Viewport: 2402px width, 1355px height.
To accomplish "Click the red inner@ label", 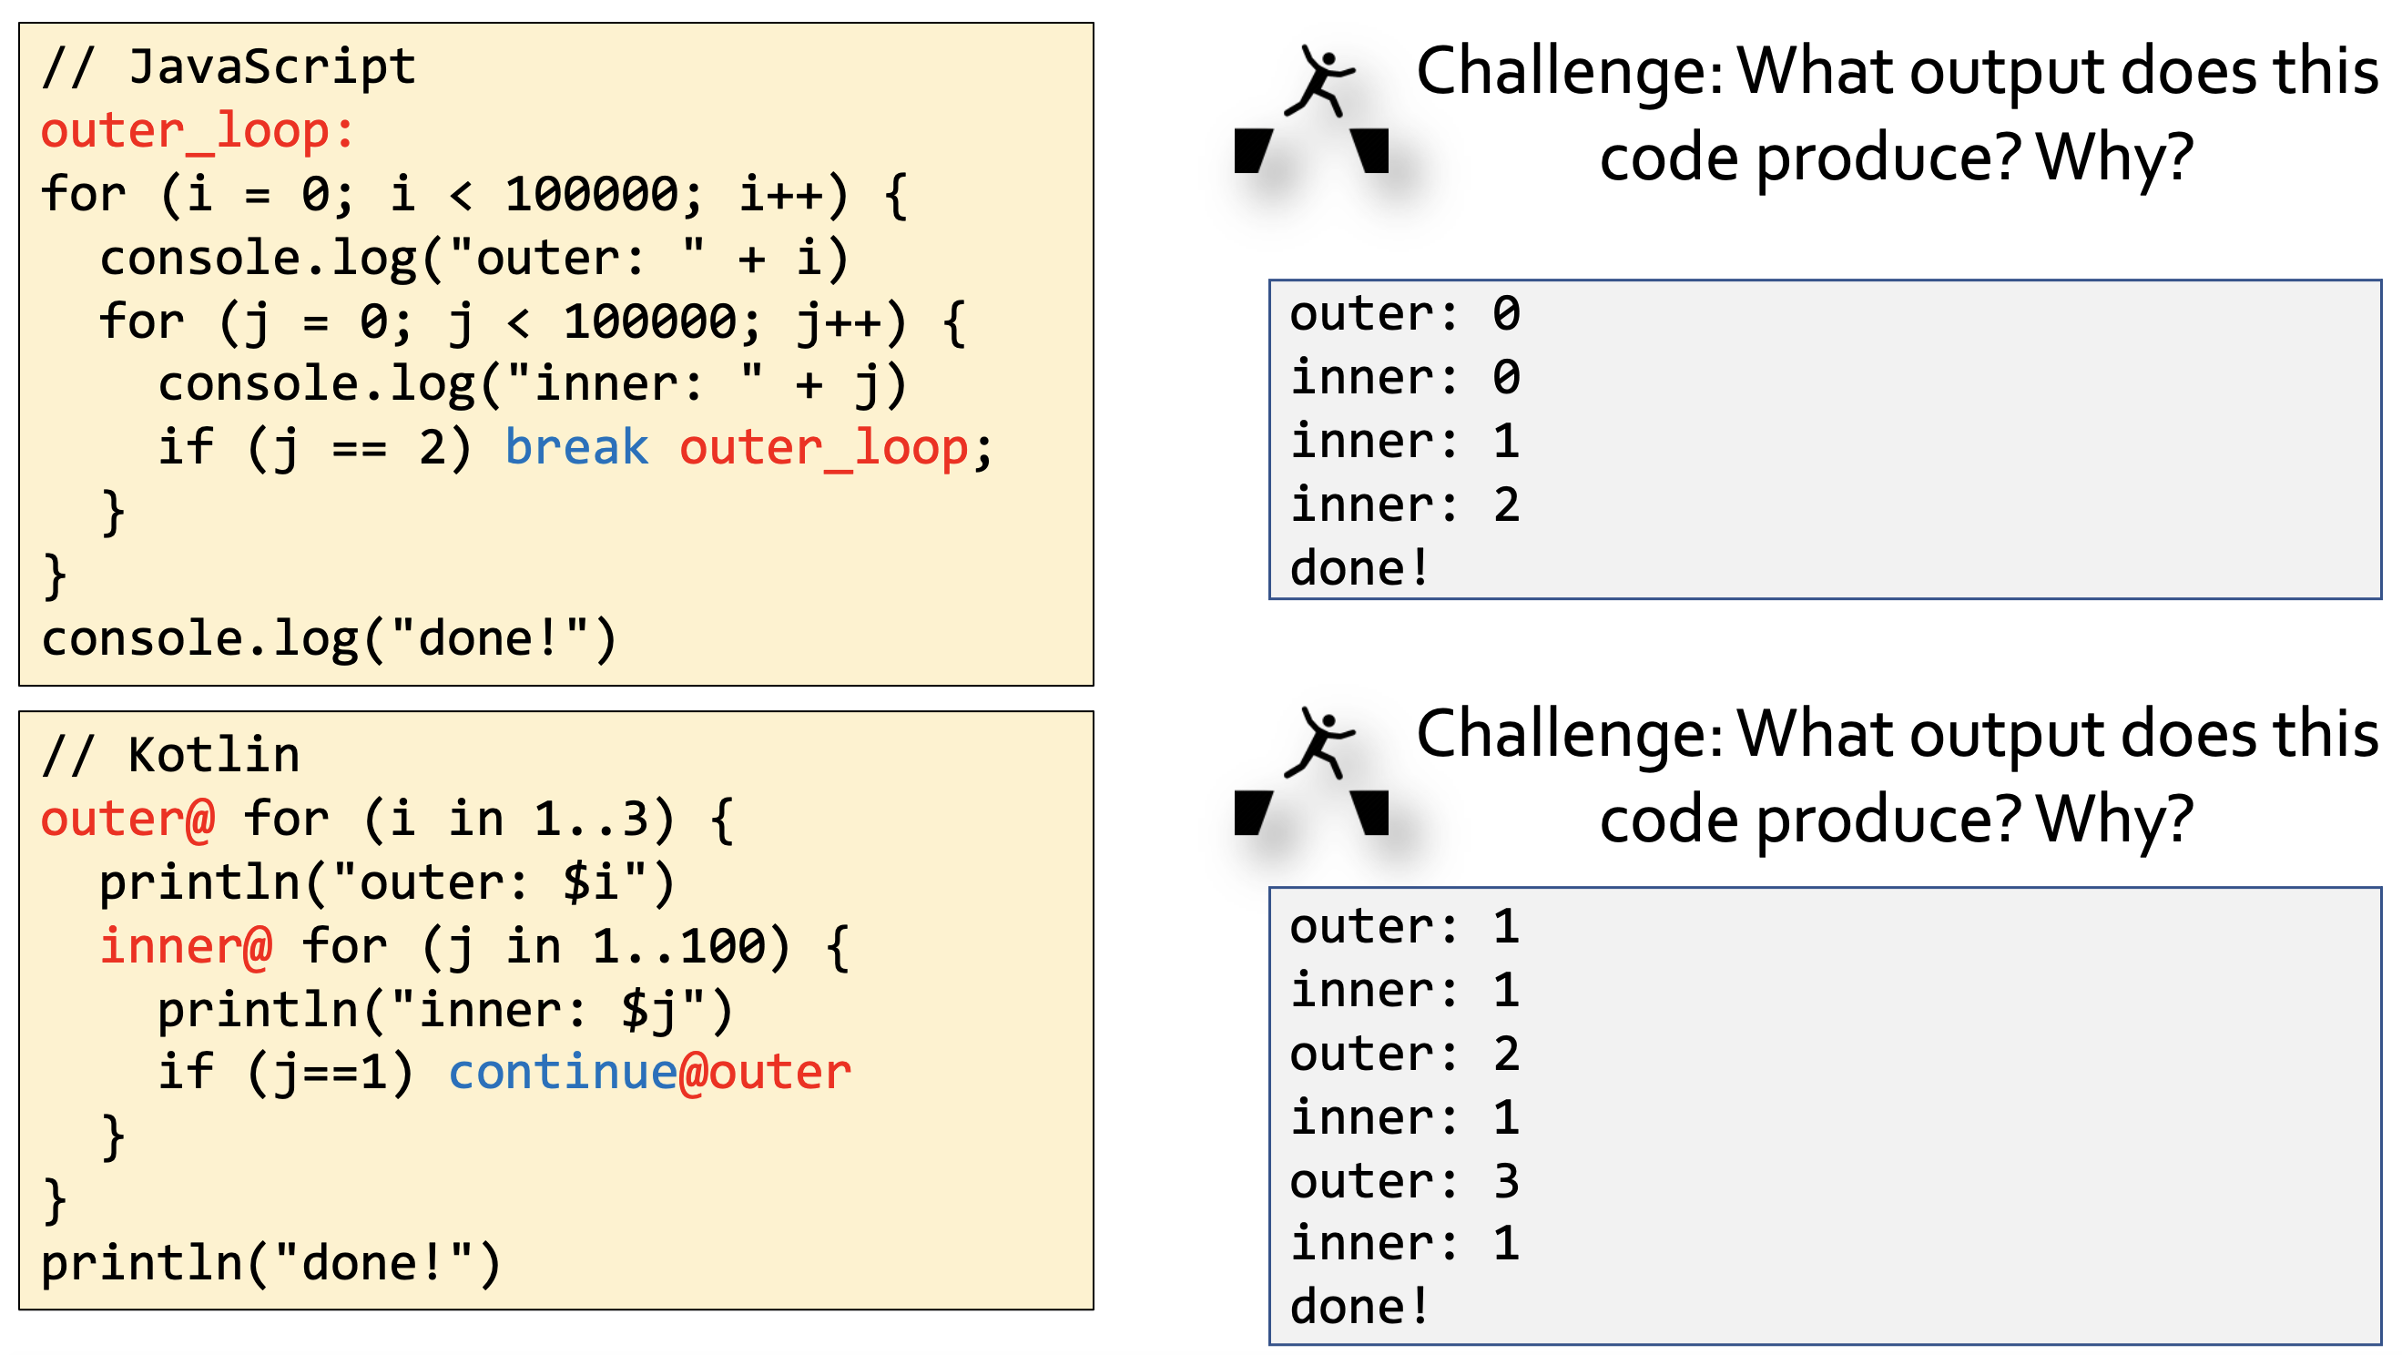I will click(187, 946).
